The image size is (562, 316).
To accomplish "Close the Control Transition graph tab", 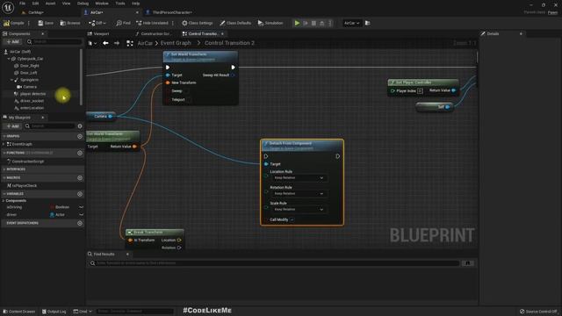I will pyautogui.click(x=222, y=33).
